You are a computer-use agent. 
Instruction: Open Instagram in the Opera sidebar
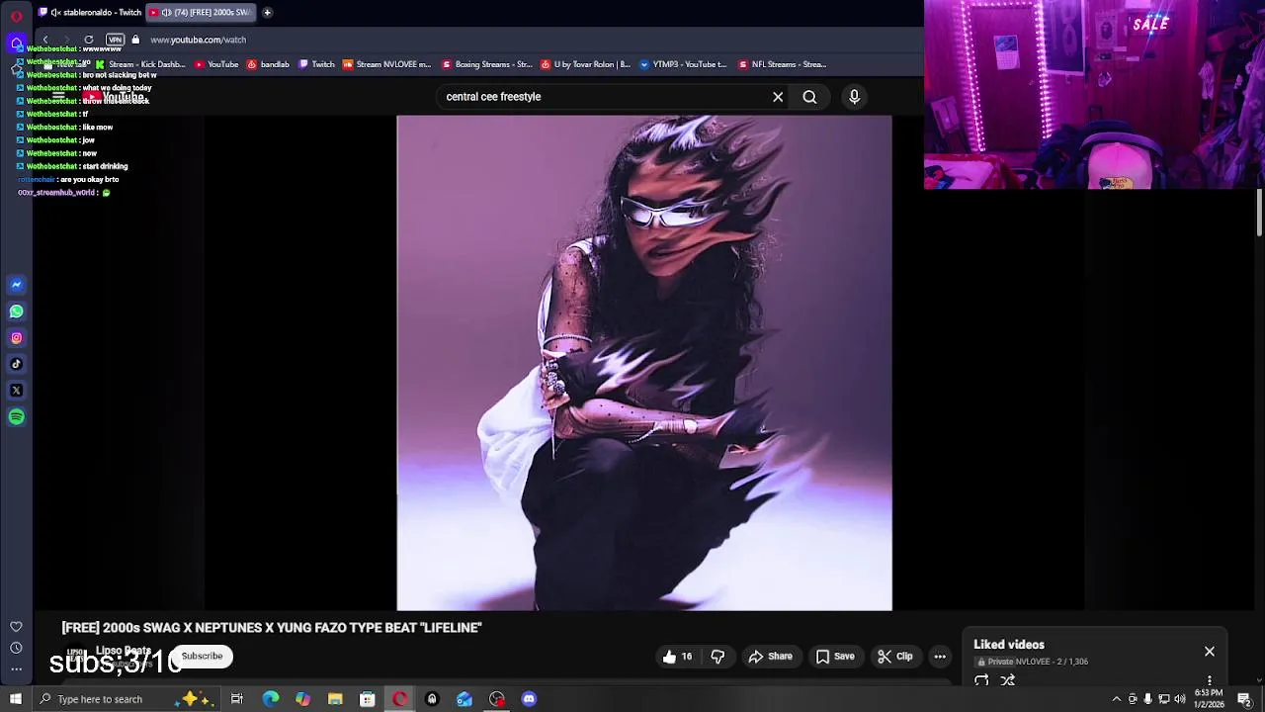pos(16,338)
